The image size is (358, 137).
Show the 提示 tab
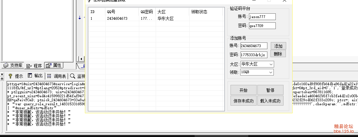16,76
